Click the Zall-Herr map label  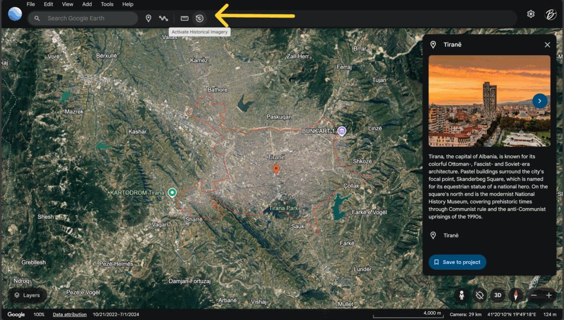298,56
